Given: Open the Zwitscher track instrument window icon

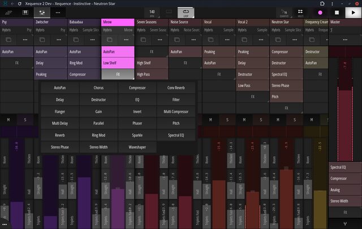Looking at the screenshot, I should (42, 39).
